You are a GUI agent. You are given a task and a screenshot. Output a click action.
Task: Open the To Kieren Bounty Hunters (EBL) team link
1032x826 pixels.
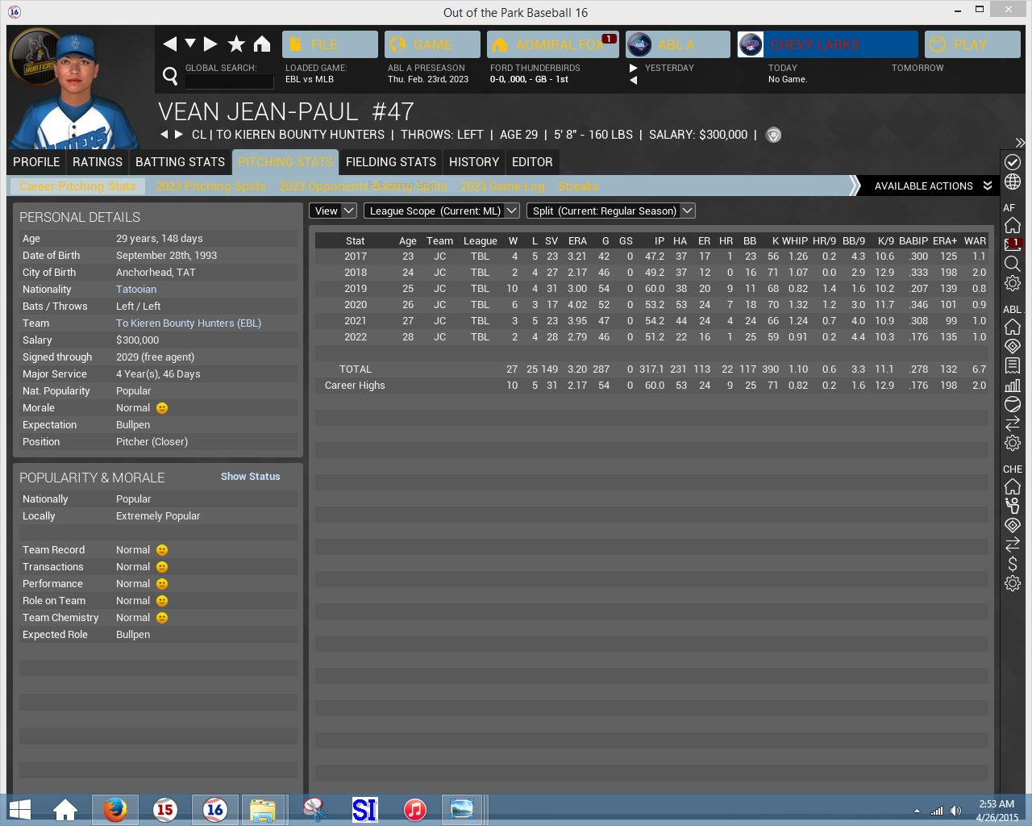(x=189, y=323)
